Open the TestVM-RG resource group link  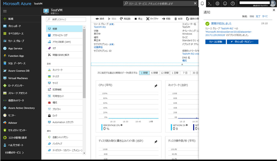pos(100,27)
